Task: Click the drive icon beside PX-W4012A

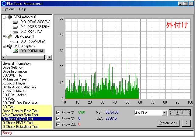Action: pyautogui.click(x=16, y=42)
